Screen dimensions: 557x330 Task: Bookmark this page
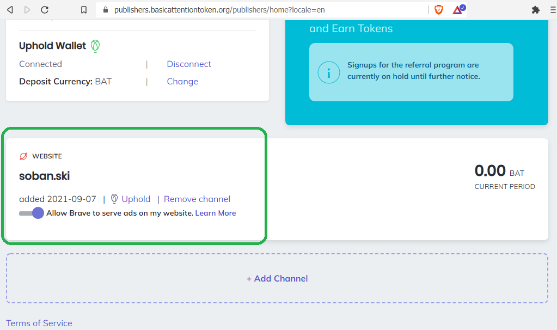[x=84, y=10]
